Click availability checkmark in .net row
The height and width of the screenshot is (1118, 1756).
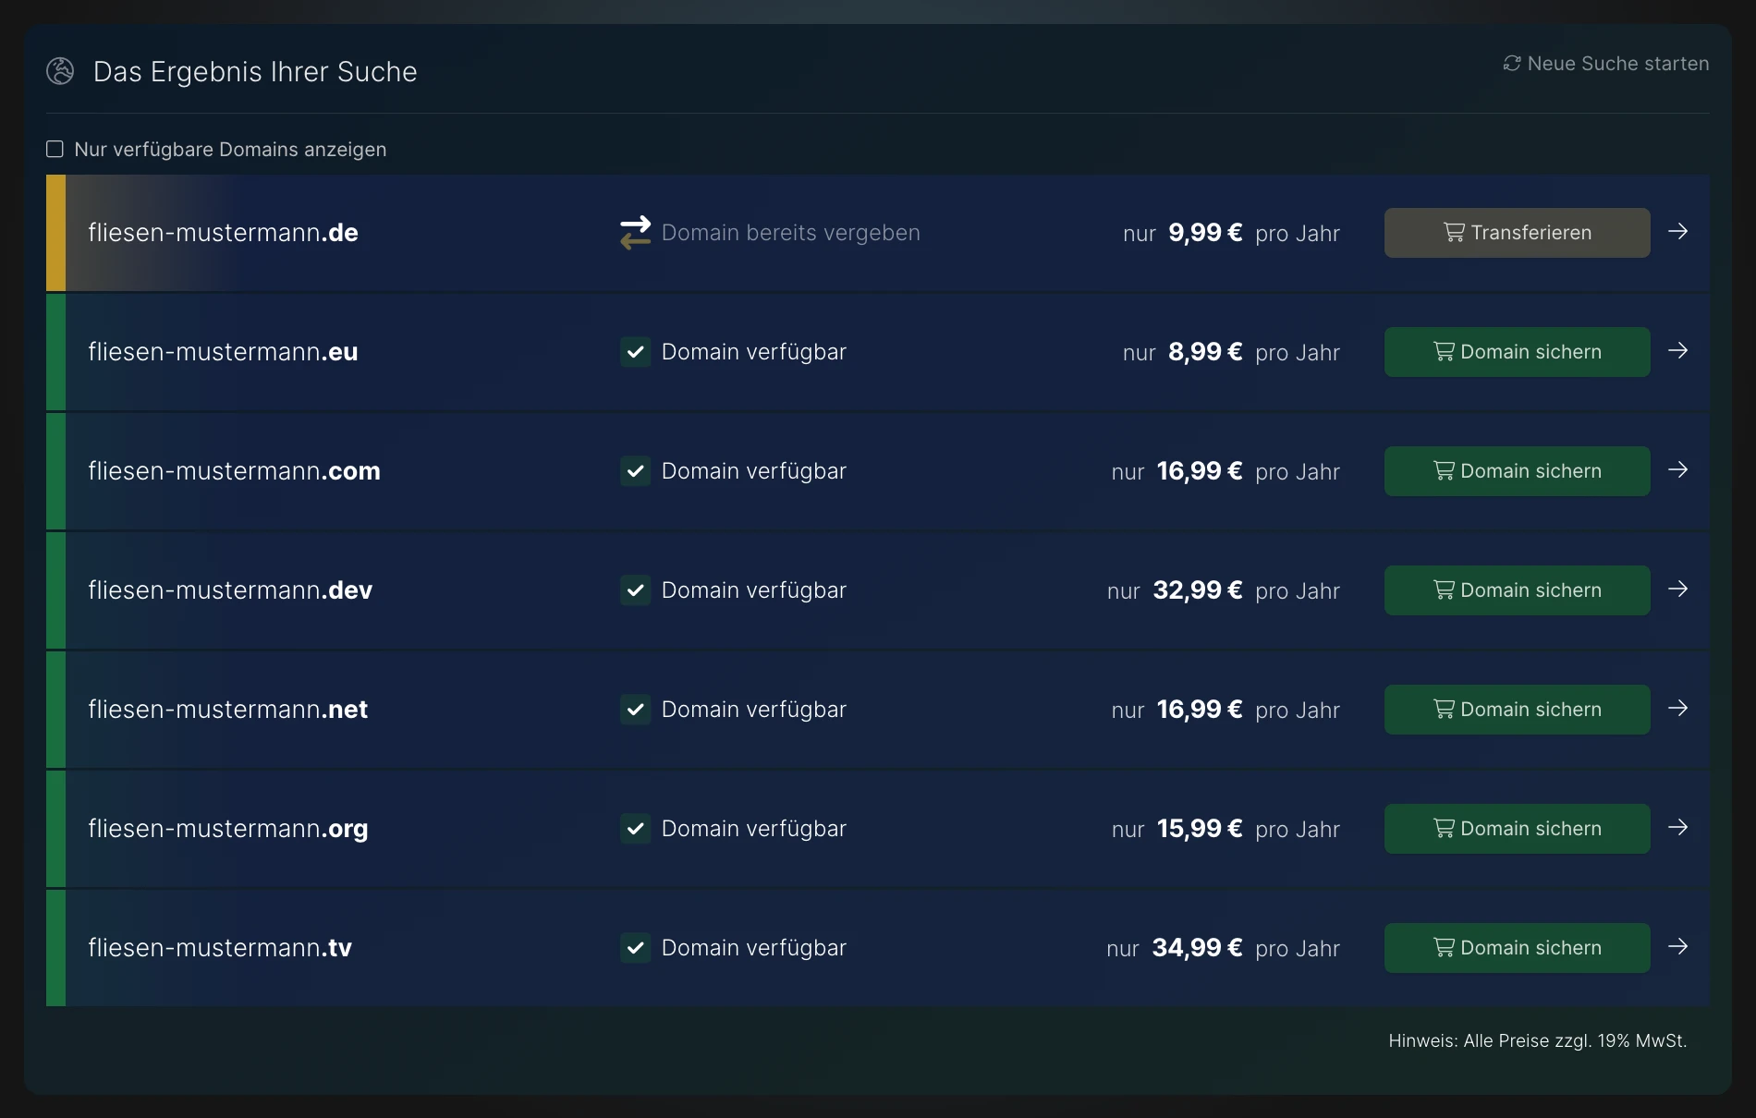[635, 710]
